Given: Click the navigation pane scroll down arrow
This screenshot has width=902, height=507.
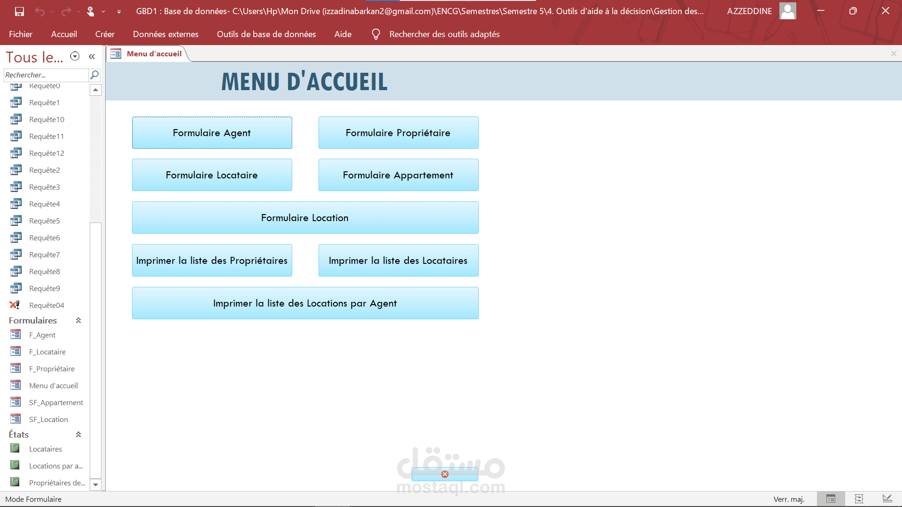Looking at the screenshot, I should click(95, 484).
